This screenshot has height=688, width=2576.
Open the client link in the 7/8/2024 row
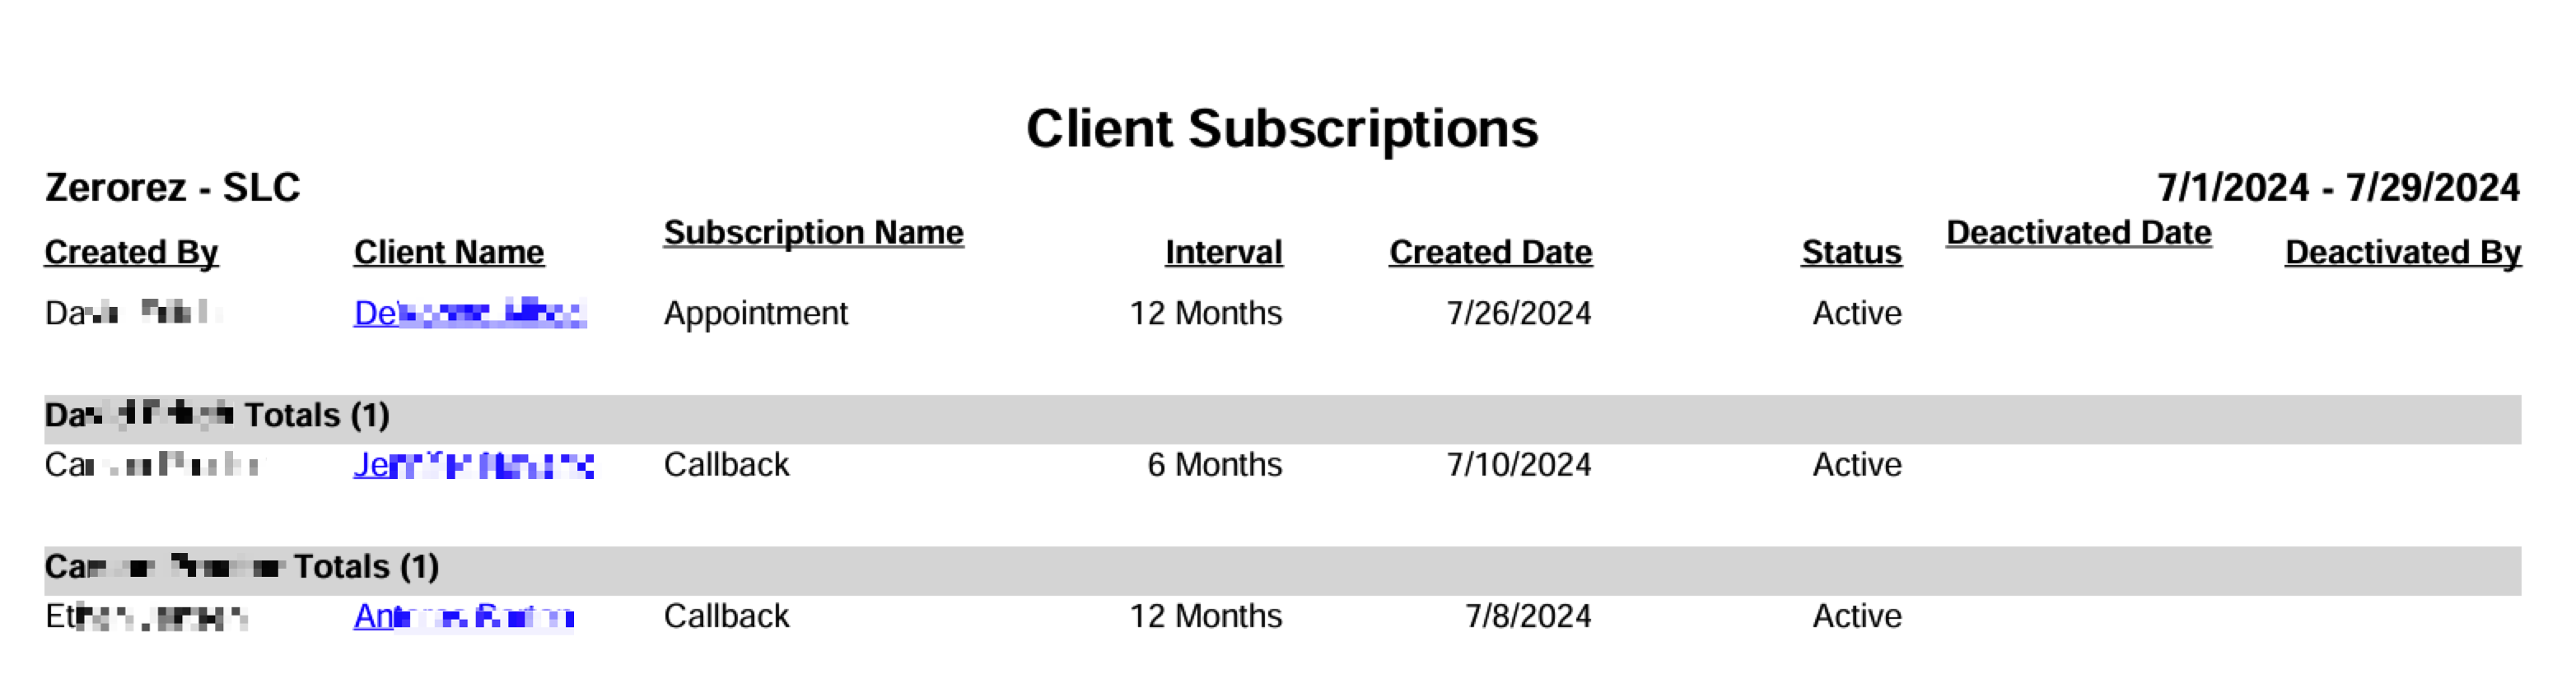point(464,616)
